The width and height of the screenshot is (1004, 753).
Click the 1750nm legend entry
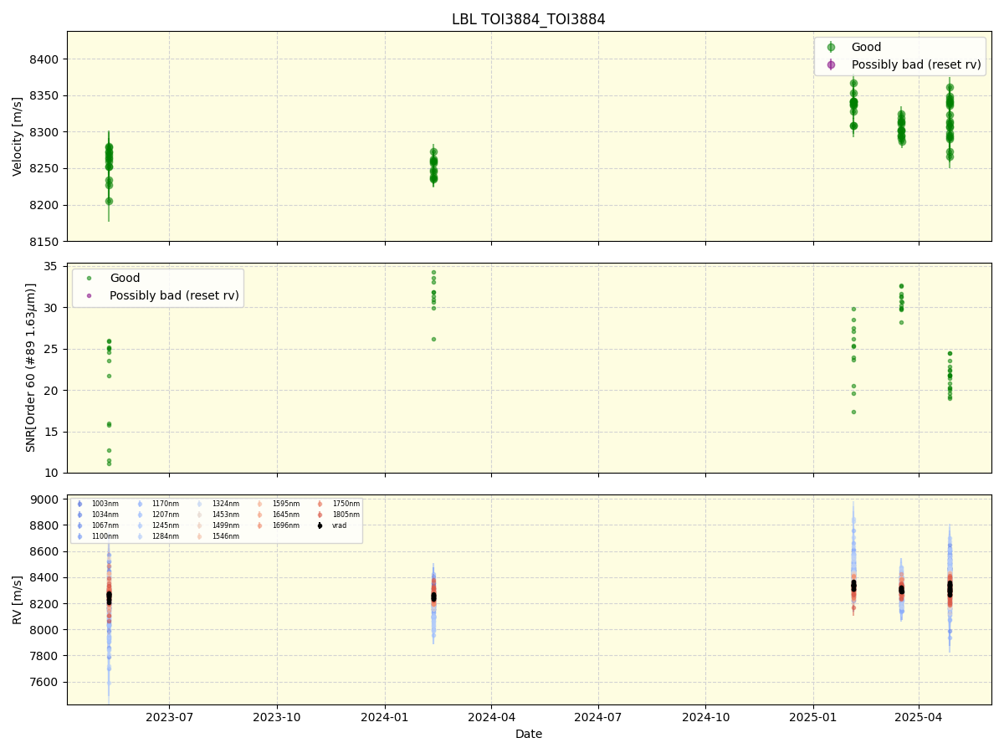click(x=346, y=504)
